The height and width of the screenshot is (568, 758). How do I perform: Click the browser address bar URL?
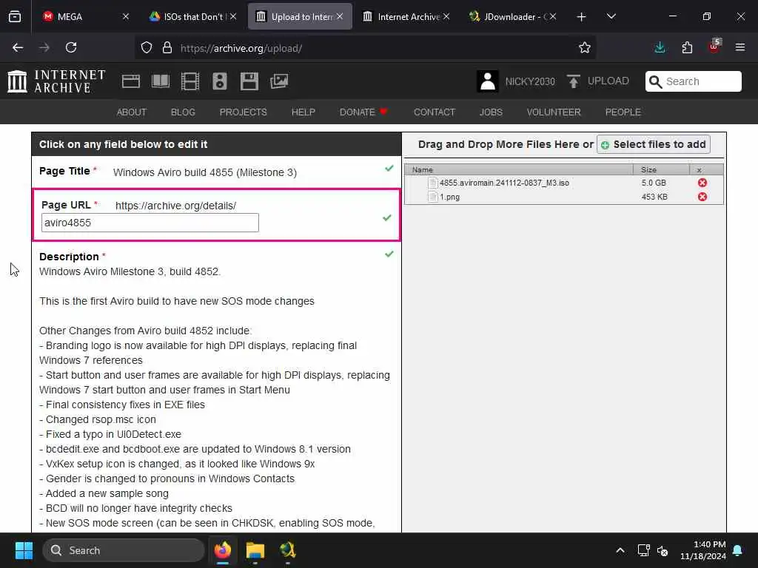pyautogui.click(x=241, y=48)
